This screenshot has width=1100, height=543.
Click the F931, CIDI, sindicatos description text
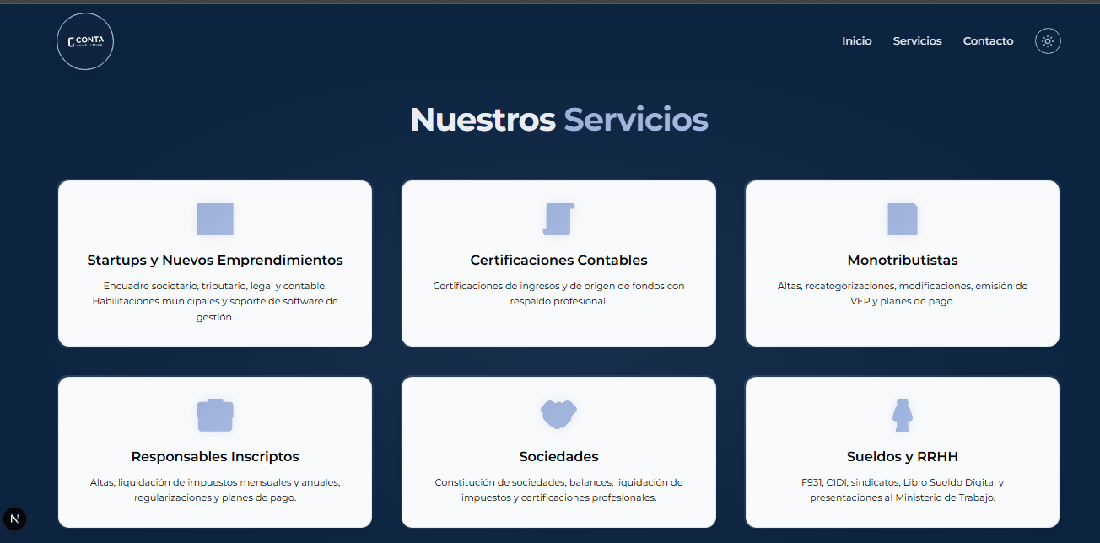point(902,490)
